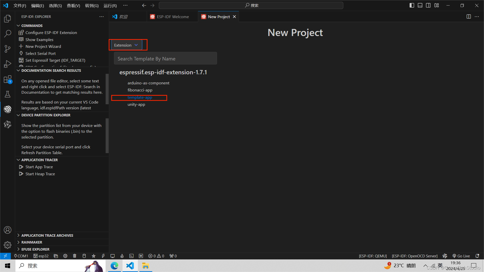Click the ESP-IDF full clean trash icon
Screen dimensions: 484x272
75,256
